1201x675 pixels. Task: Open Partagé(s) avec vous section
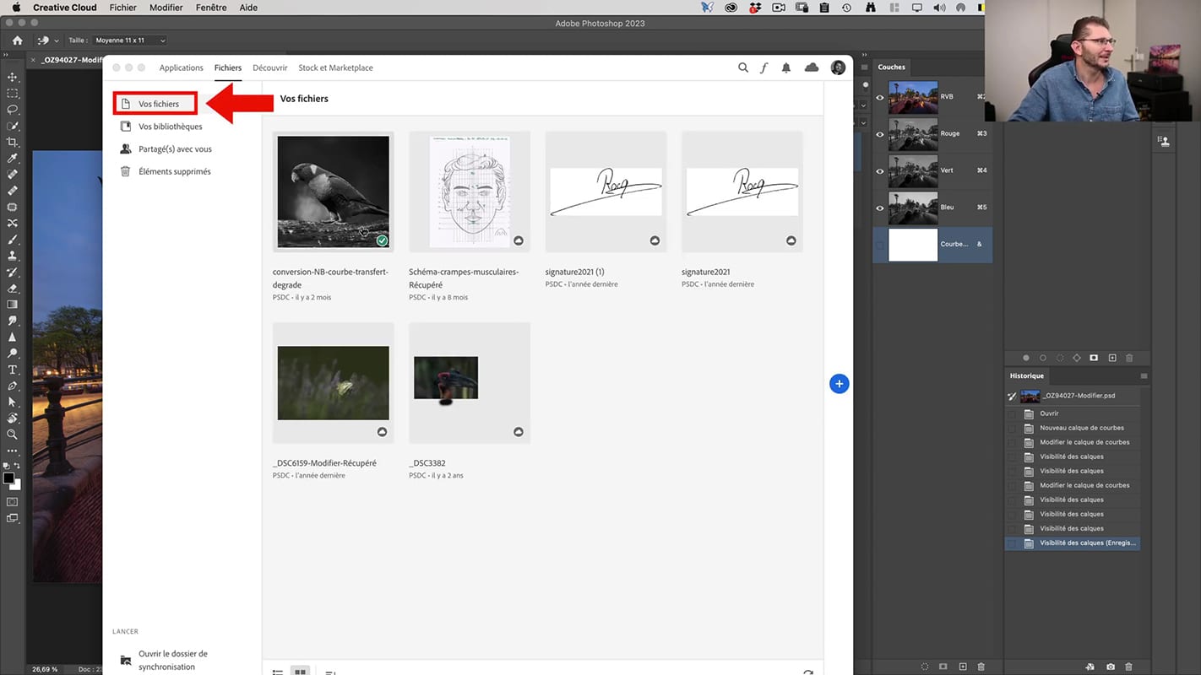click(x=175, y=149)
